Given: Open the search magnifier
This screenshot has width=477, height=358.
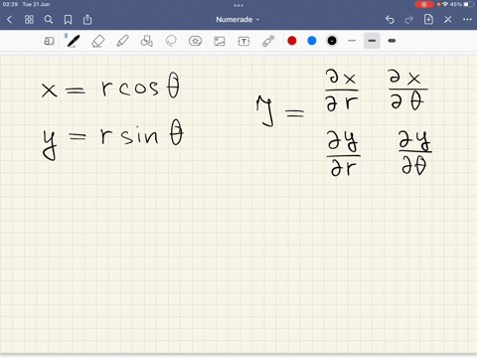Looking at the screenshot, I should [x=49, y=20].
